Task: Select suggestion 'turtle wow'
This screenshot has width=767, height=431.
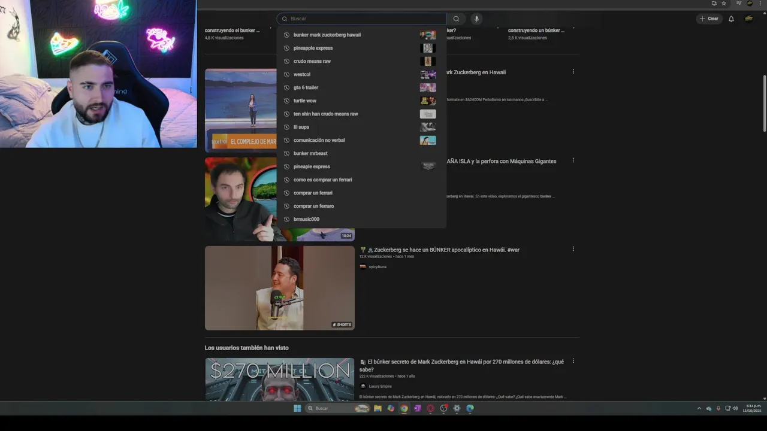Action: [362, 101]
